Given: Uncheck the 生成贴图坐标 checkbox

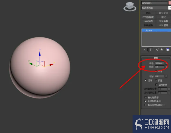Looking at the screenshot, I should pos(146,101).
